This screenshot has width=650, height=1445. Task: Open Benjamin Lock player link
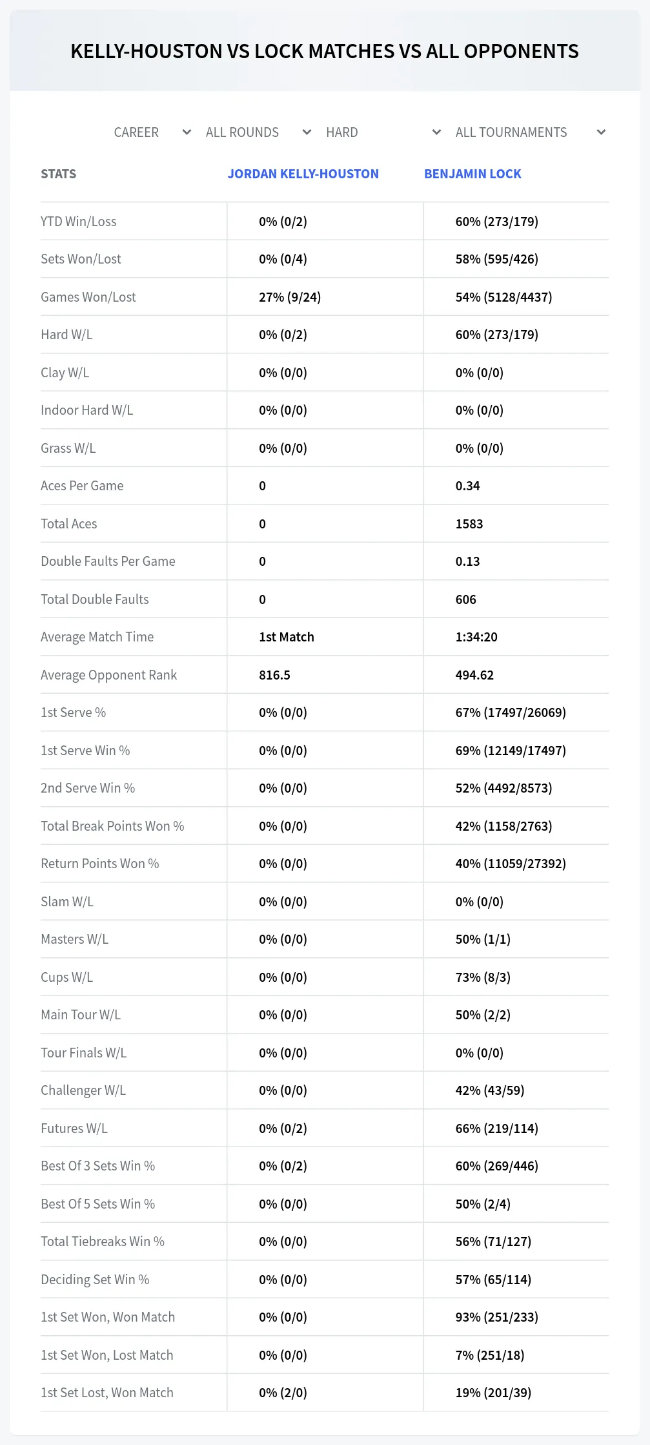[472, 174]
